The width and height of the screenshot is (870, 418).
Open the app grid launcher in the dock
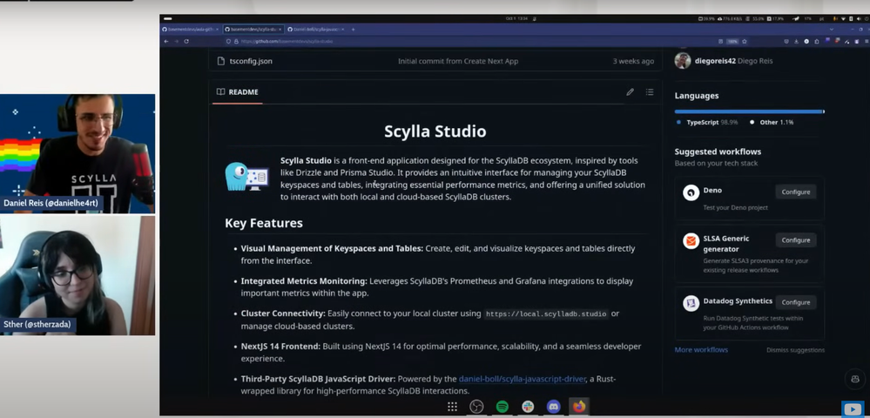(x=452, y=407)
